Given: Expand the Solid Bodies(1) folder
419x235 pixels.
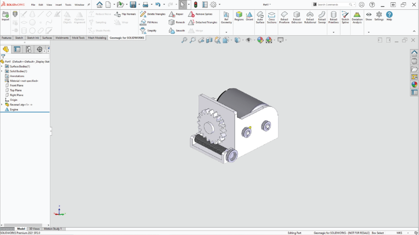Looking at the screenshot, I should coord(2,71).
